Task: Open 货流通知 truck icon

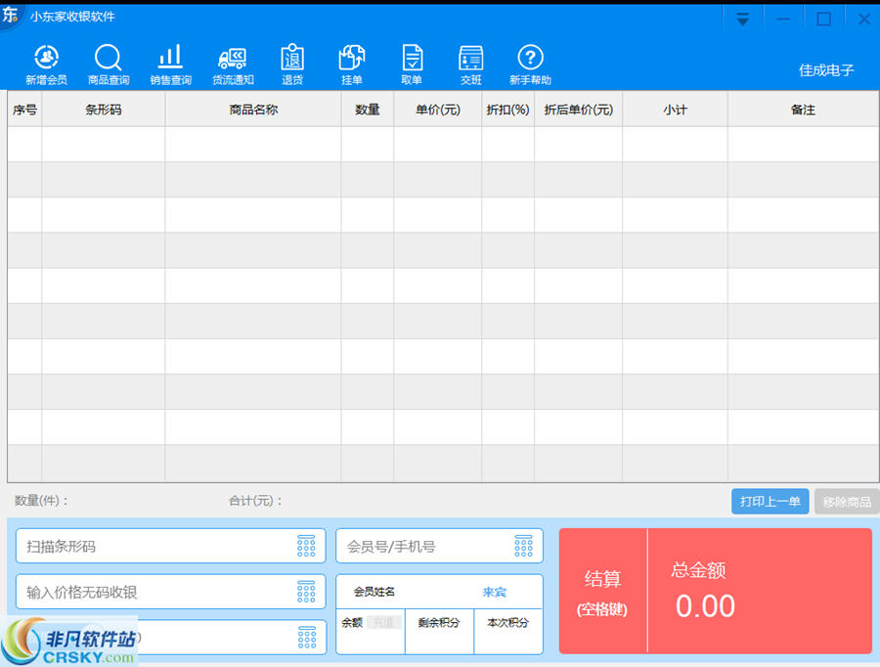Action: click(x=233, y=65)
